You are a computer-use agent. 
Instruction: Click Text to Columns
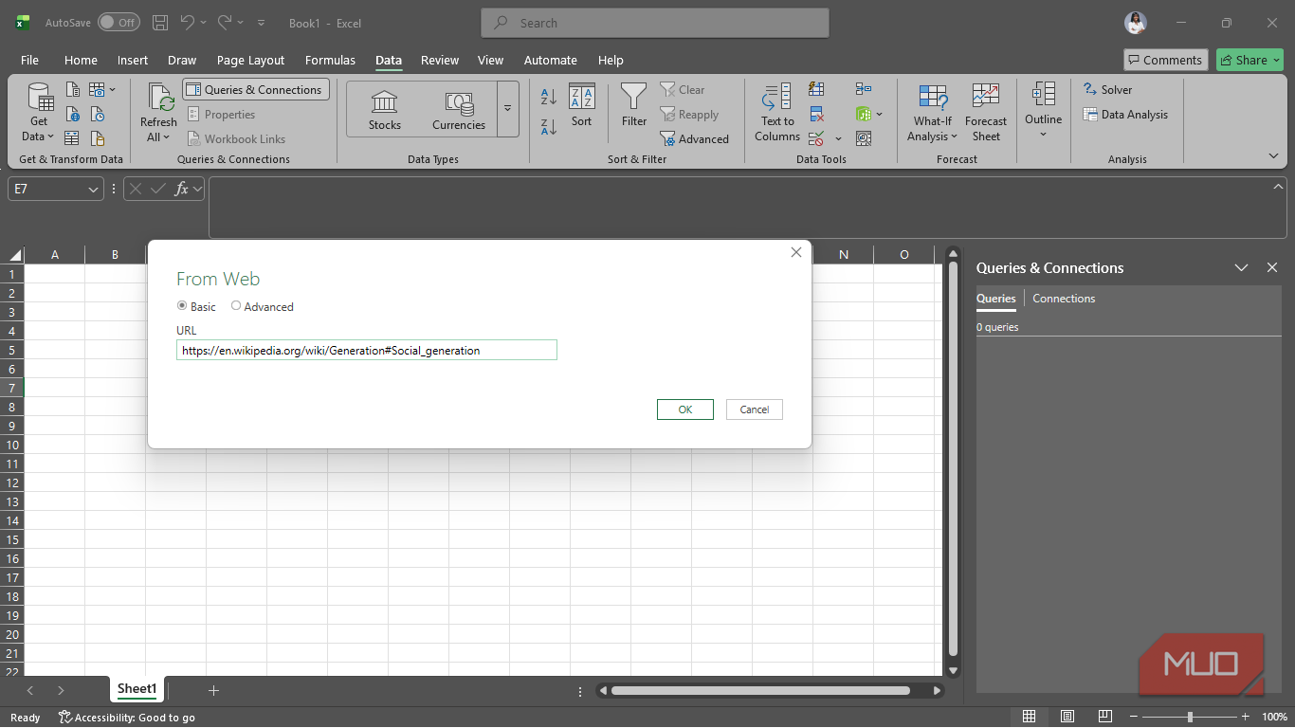[x=777, y=112]
